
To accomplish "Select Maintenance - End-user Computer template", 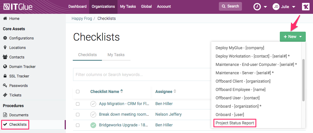I will tap(256, 64).
